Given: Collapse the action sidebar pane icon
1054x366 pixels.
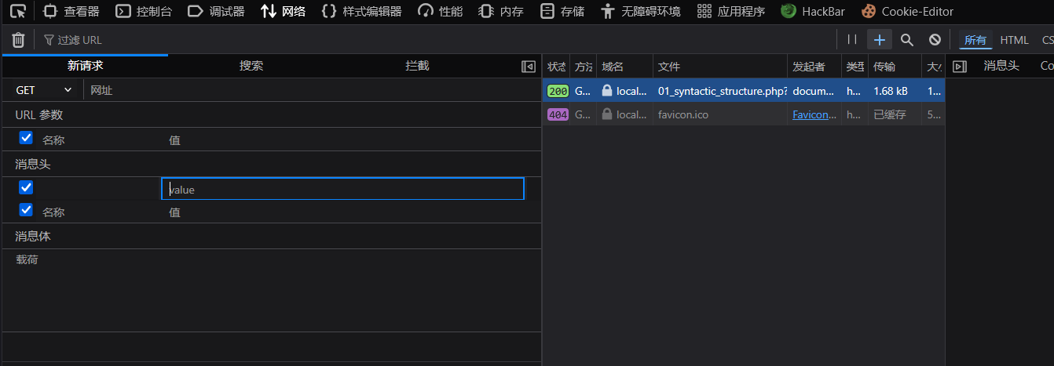Looking at the screenshot, I should coord(529,67).
